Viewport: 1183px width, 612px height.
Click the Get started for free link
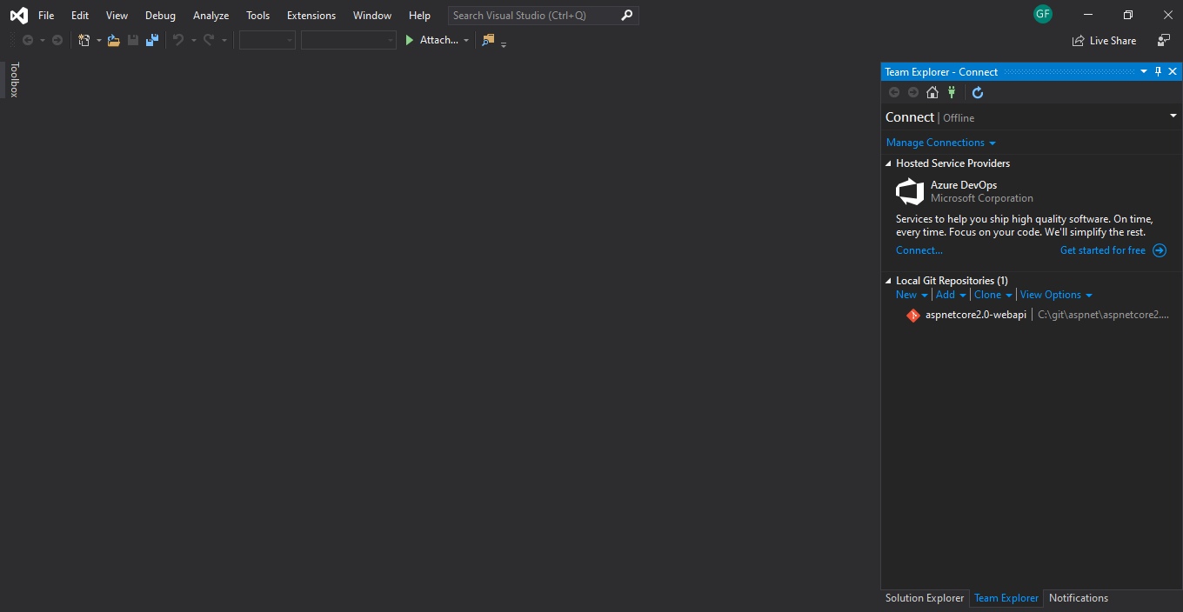(1102, 250)
